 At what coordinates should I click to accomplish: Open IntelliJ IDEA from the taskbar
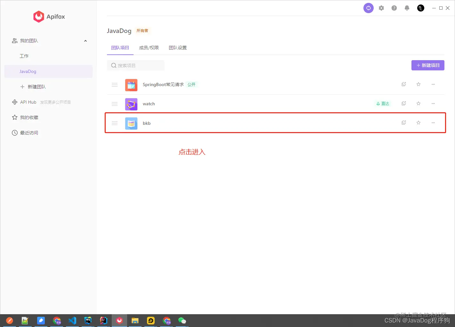(103, 321)
